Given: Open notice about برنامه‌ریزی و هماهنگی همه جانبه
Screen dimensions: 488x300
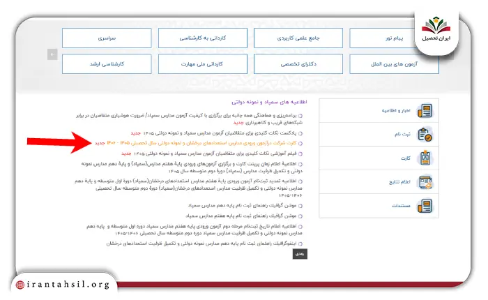Looking at the screenshot, I should tap(190, 119).
